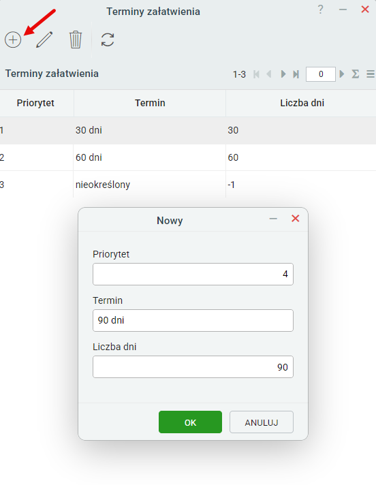Jump to the last page arrow
Screen dimensions: 376x485
tap(296, 74)
